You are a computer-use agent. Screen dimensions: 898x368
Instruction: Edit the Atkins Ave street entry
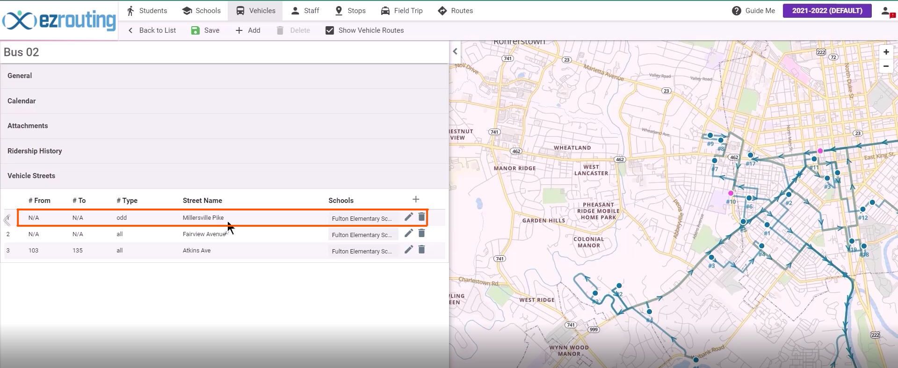tap(408, 250)
